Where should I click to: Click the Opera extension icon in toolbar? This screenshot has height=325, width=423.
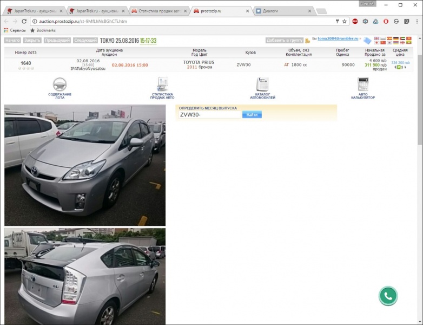point(386,21)
